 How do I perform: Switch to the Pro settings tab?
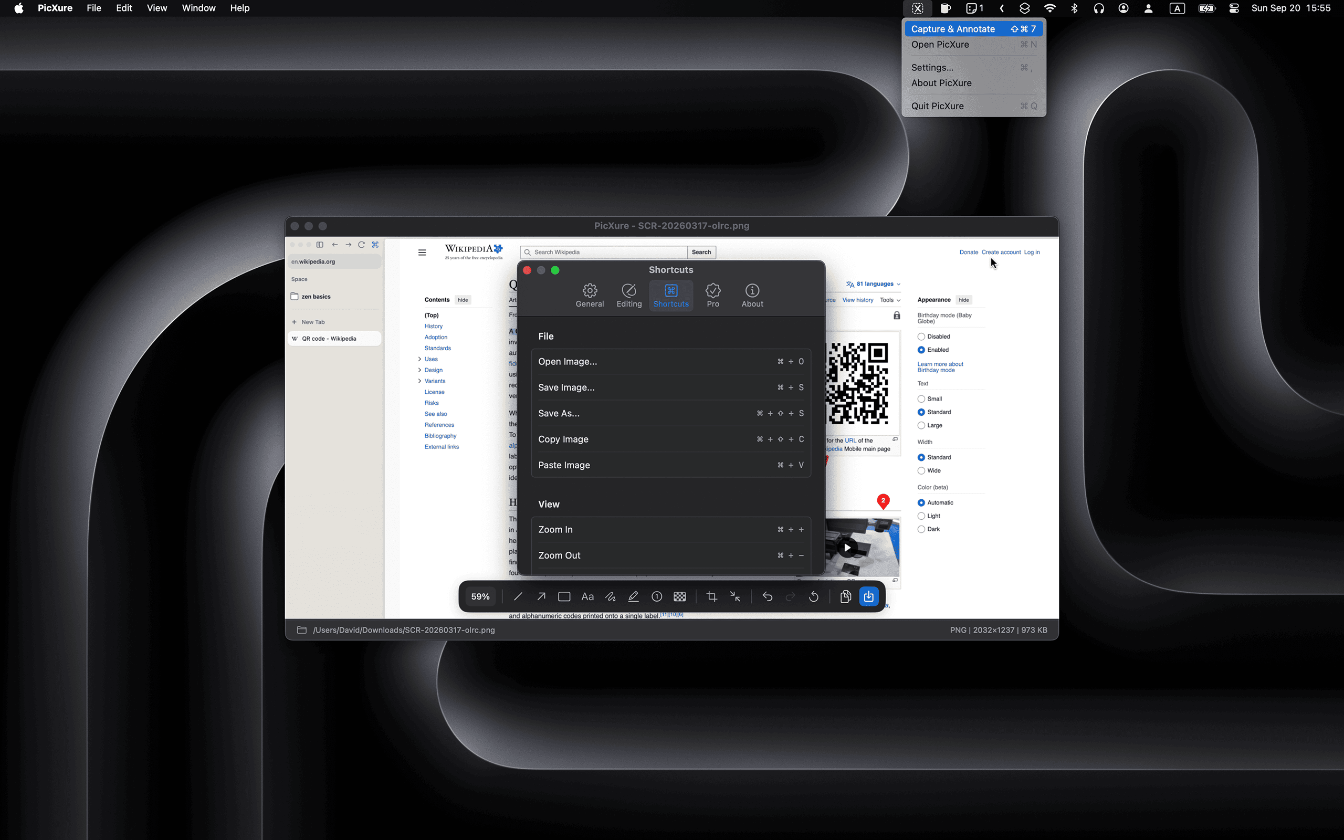(x=712, y=296)
